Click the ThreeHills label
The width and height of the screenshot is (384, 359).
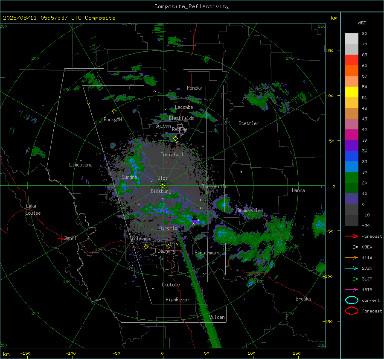(x=215, y=187)
